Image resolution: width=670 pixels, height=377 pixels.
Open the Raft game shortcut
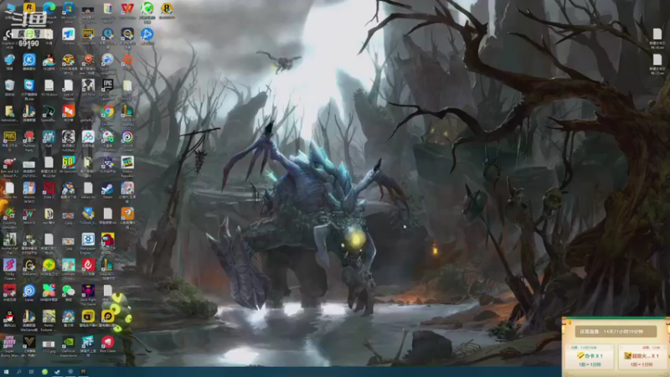[x=49, y=137]
